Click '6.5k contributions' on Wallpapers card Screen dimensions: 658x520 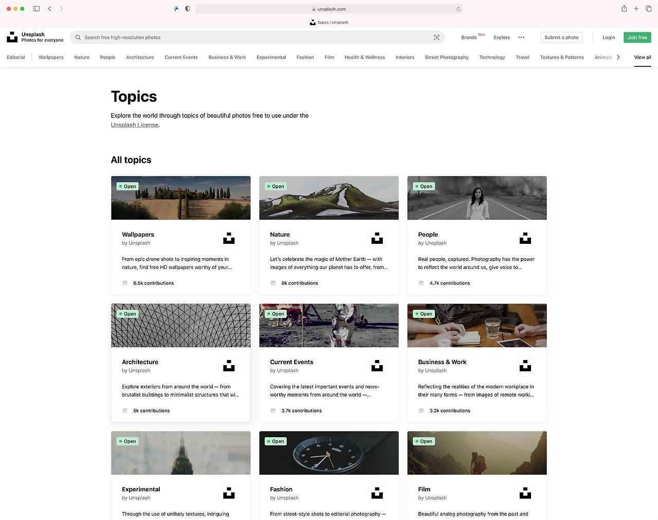154,283
